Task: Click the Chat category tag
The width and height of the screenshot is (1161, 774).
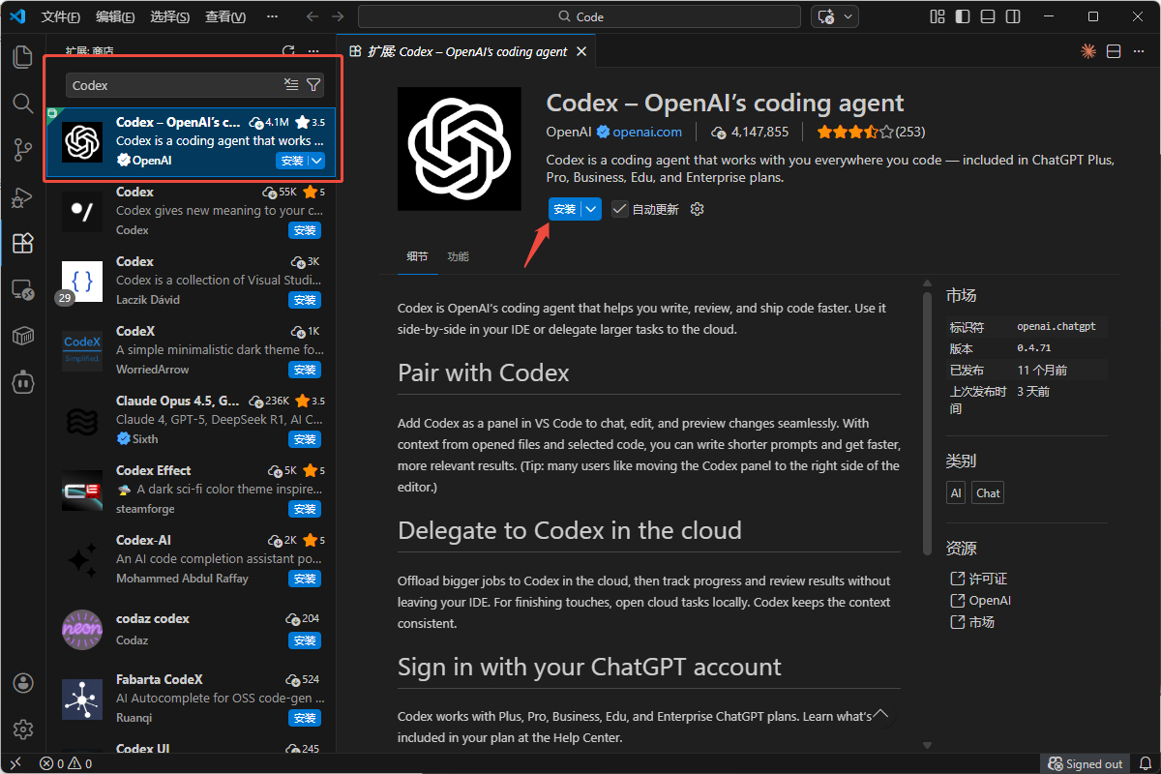Action: (988, 492)
